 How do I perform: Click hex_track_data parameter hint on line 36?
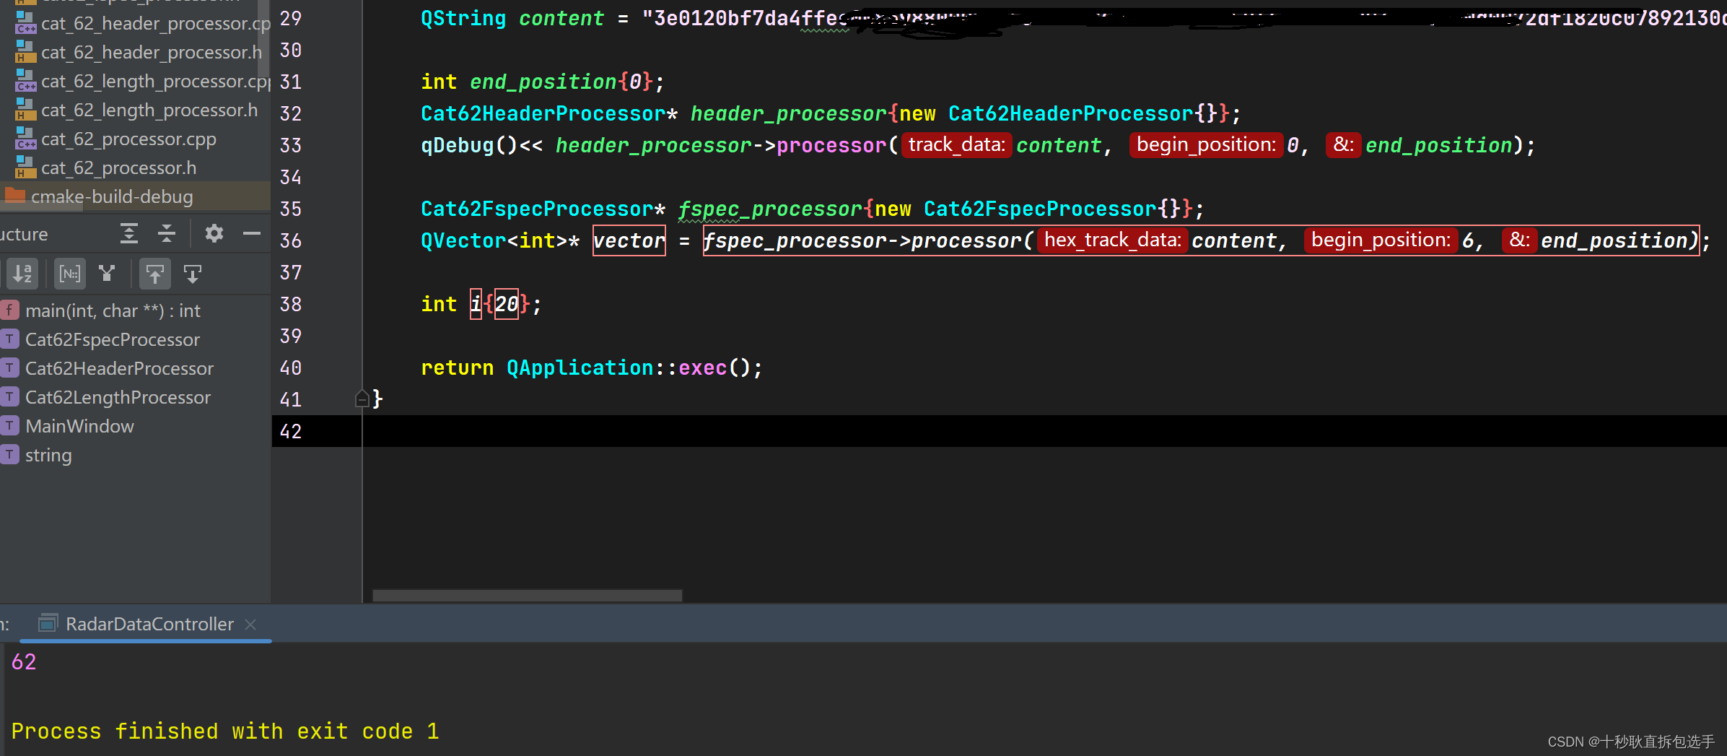click(1112, 240)
